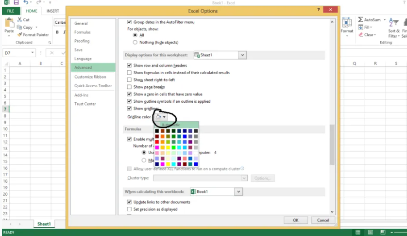Image resolution: width=407 pixels, height=236 pixels.
Task: Enable Show page breaks checkbox
Action: point(129,87)
